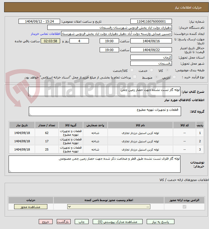This screenshot has height=229, width=209.
Task: Click the ردیف column header
Action: 200,125
